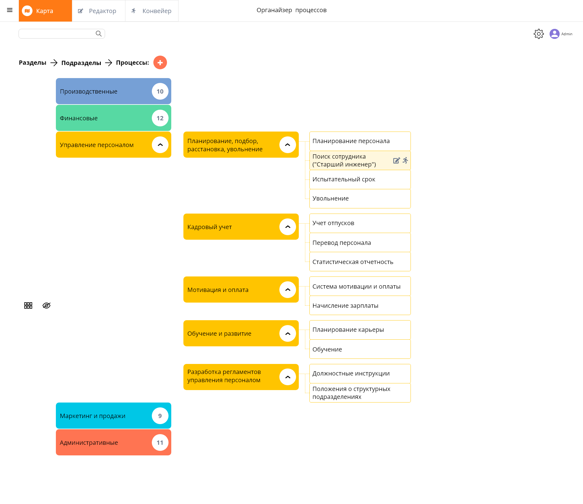Open the Редактор tab
Image resolution: width=583 pixels, height=504 pixels.
[x=98, y=11]
